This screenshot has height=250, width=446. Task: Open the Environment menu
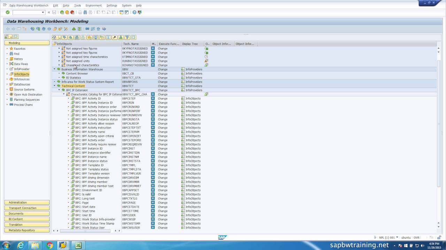coord(93,6)
